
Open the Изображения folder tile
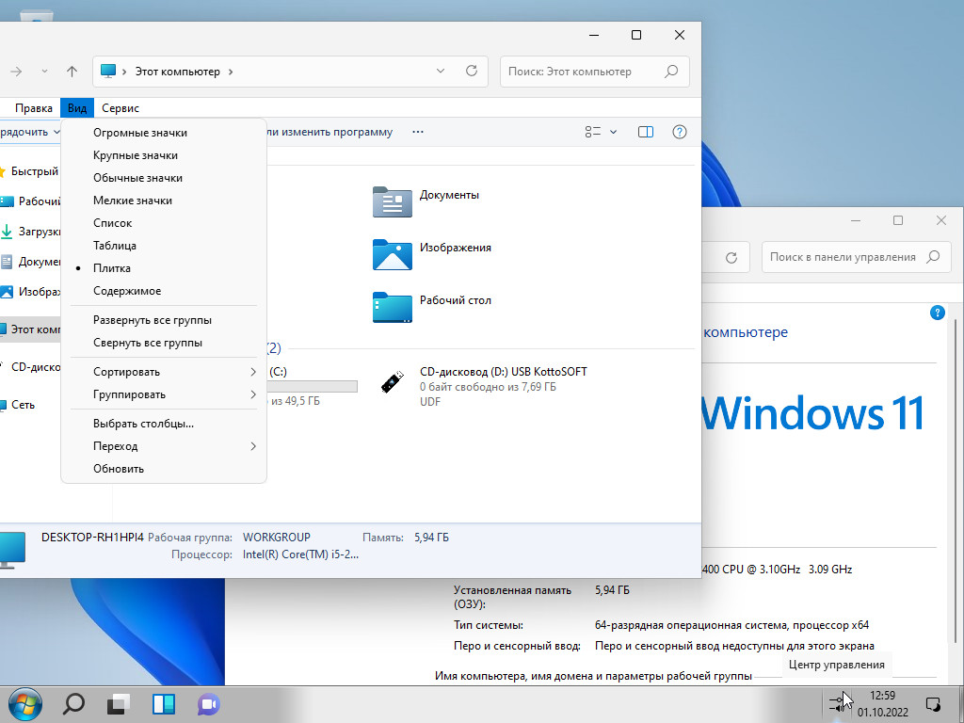(432, 254)
